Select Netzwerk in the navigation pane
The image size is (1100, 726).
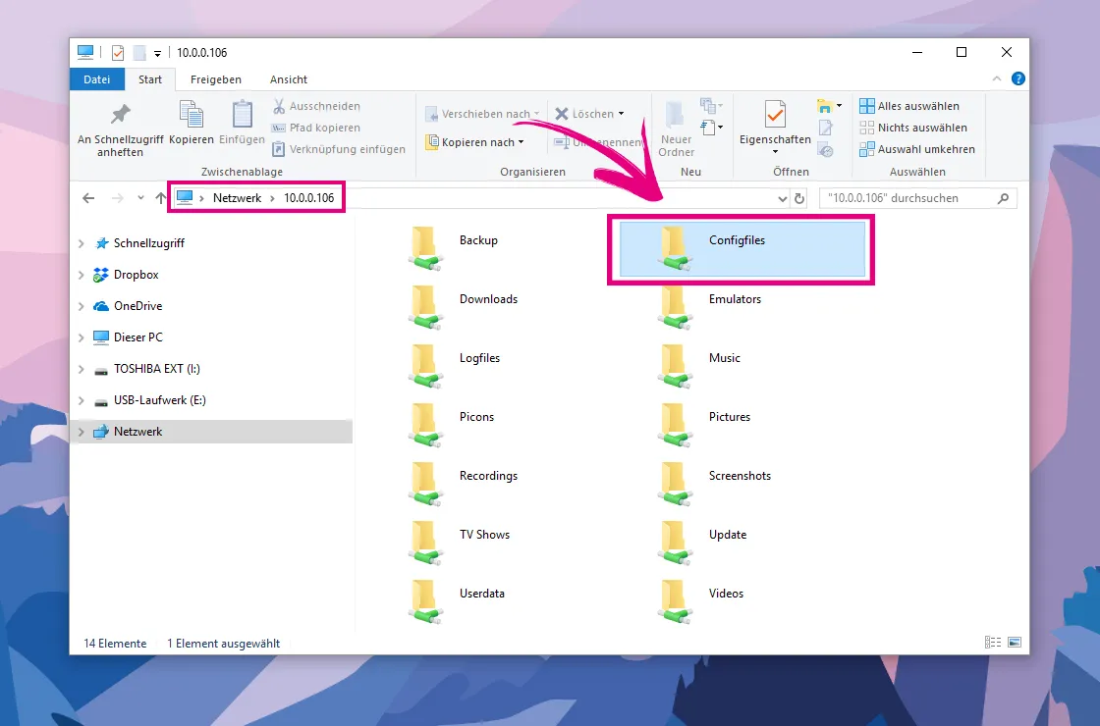click(138, 432)
